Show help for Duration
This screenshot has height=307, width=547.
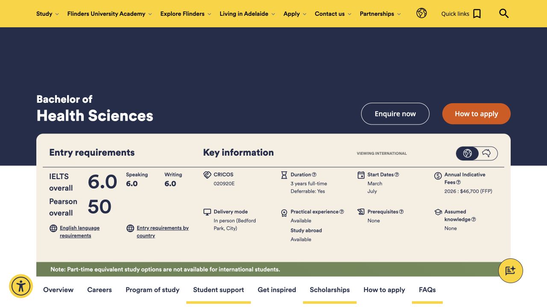pyautogui.click(x=314, y=174)
